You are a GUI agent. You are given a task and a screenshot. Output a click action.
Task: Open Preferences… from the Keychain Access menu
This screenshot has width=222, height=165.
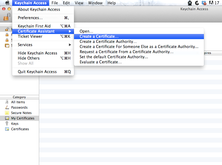(30, 18)
